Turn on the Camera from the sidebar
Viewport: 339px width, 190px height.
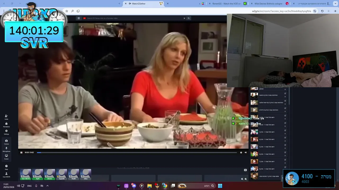tap(6, 142)
